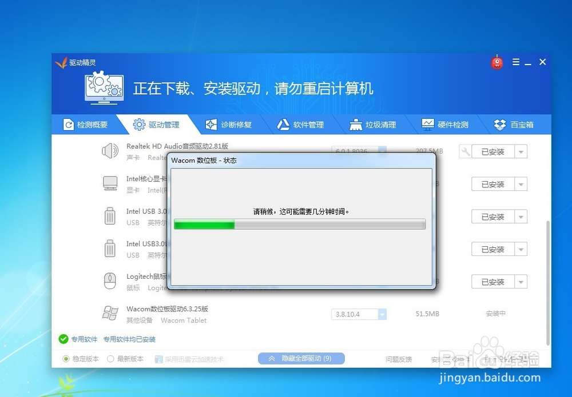Click 已安装 button for Logitech mouse
Image resolution: width=572 pixels, height=397 pixels.
click(493, 282)
